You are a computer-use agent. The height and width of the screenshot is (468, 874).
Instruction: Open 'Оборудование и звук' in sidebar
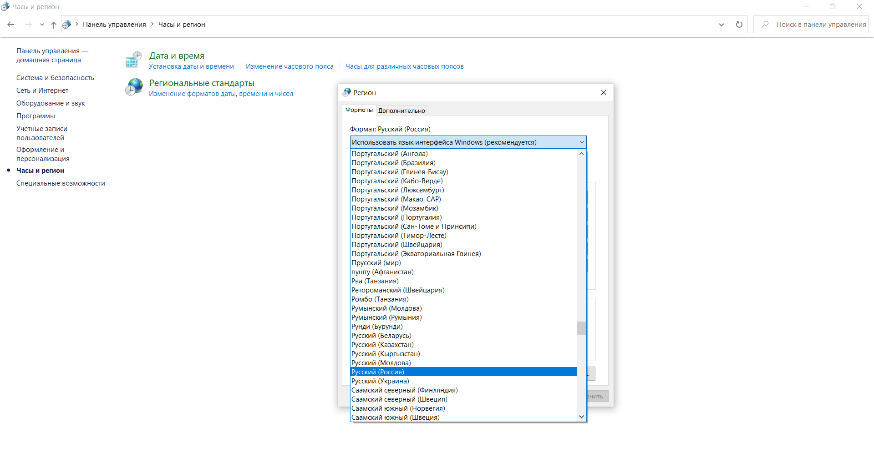[51, 103]
